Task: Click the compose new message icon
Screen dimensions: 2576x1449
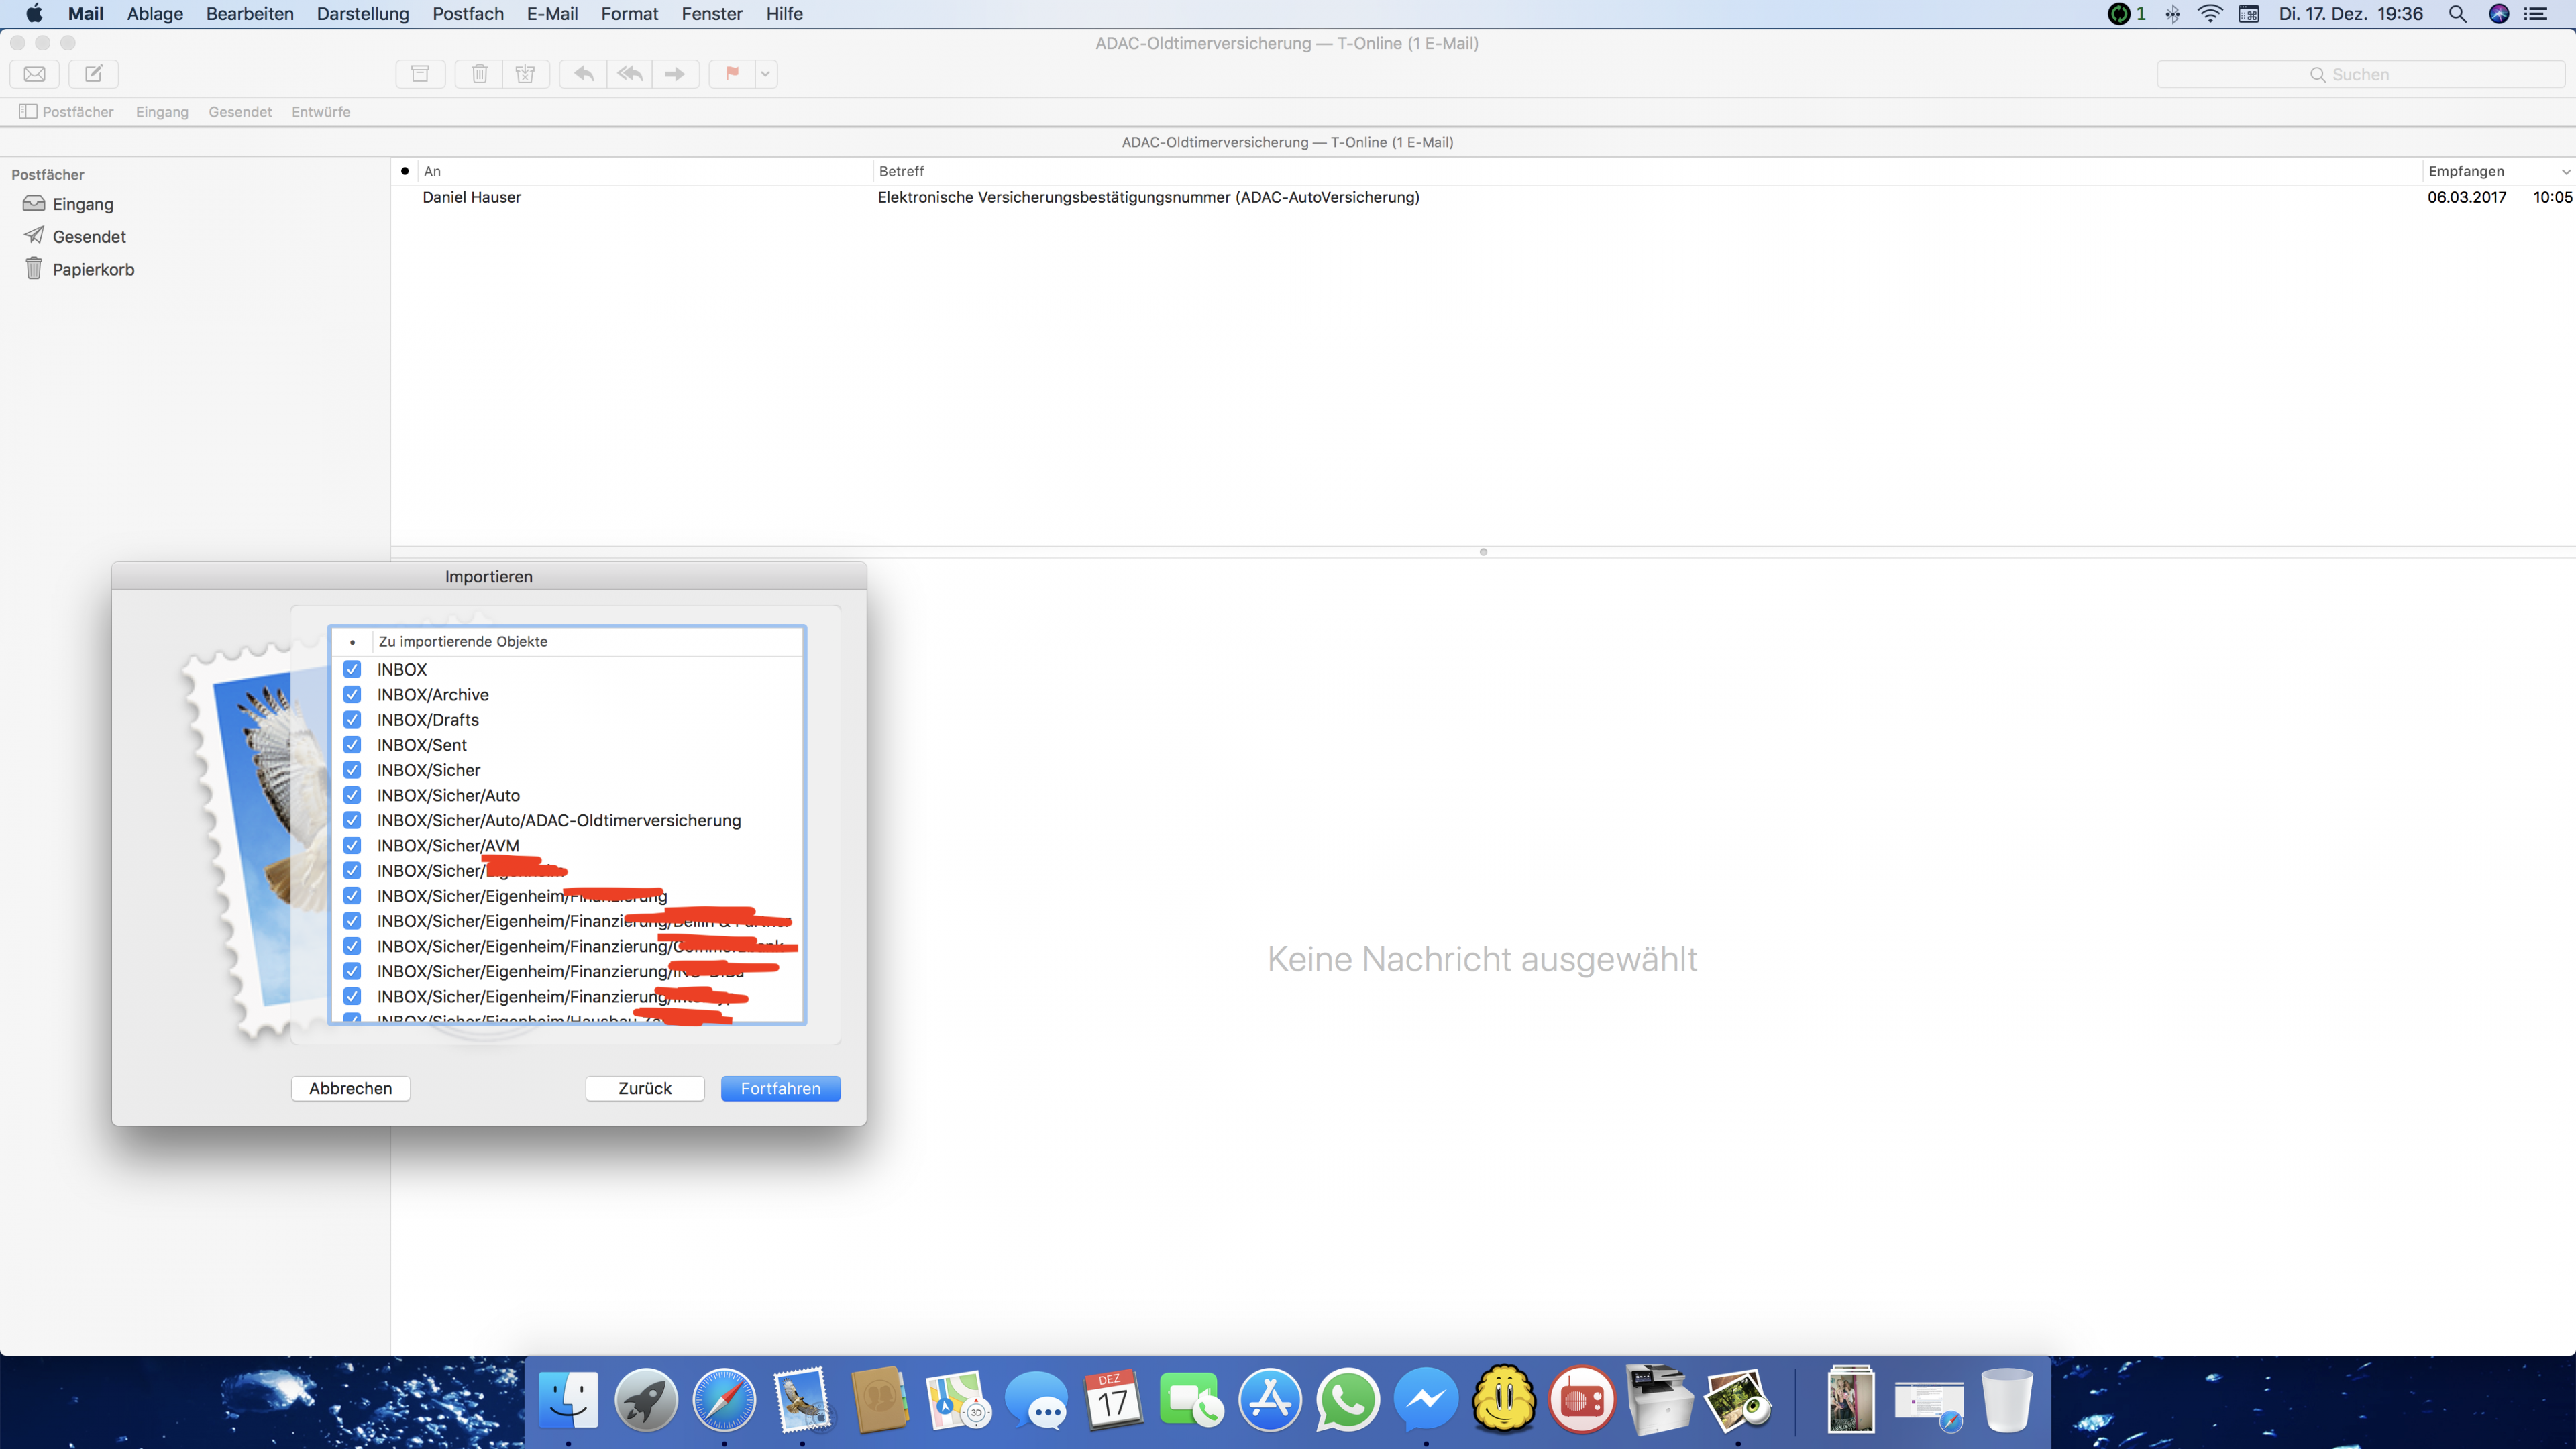Action: (x=93, y=74)
